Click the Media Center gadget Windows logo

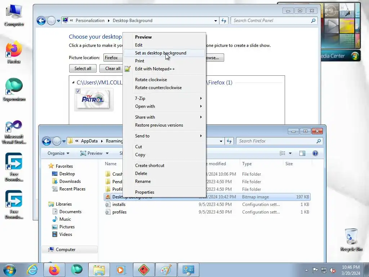coord(355,56)
